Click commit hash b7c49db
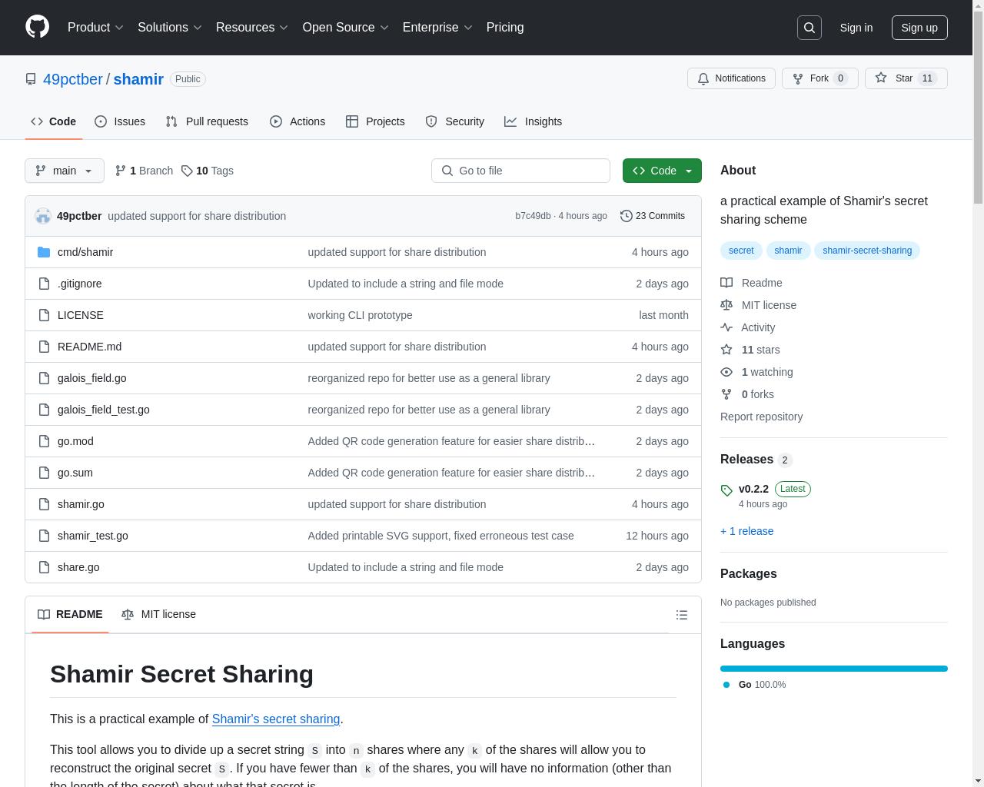984x787 pixels. pos(533,216)
